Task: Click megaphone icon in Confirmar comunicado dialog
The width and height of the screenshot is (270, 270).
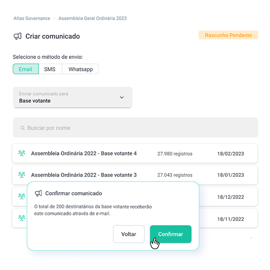Action: [38, 193]
